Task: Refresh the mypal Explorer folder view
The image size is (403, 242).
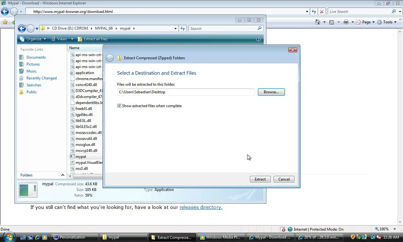Action: (183, 28)
